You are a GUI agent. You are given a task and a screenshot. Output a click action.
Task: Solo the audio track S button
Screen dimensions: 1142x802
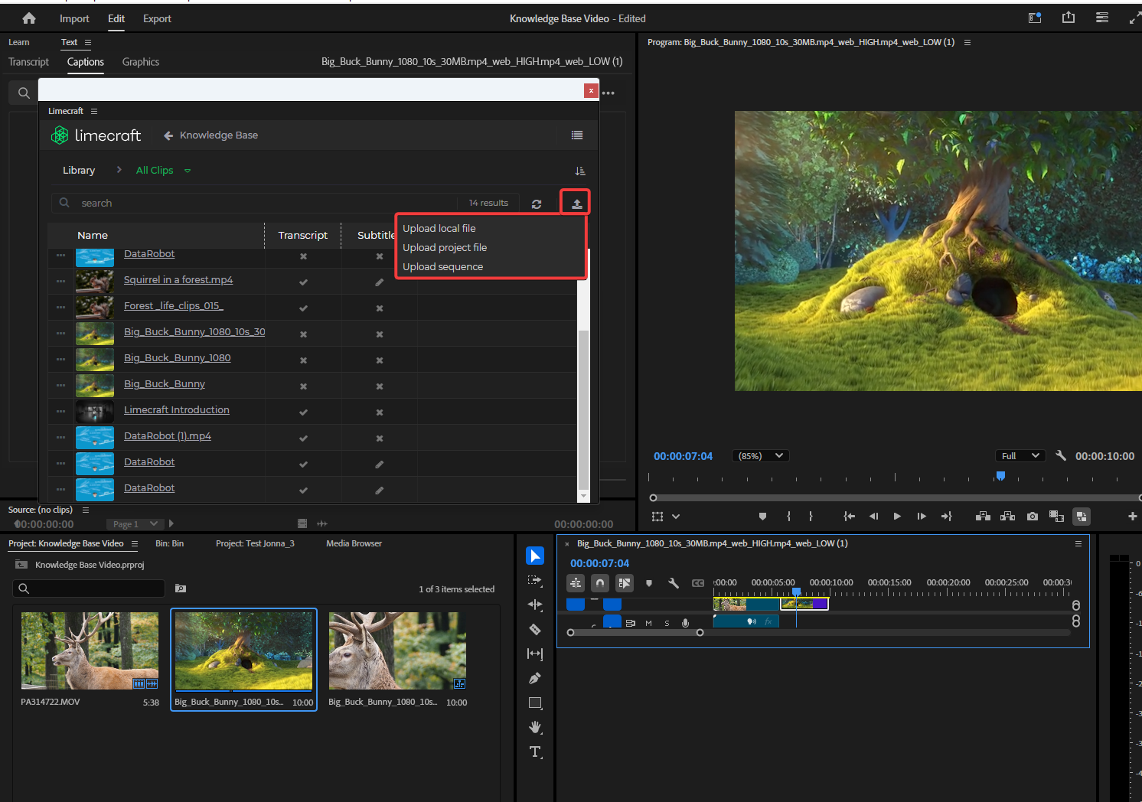[667, 623]
